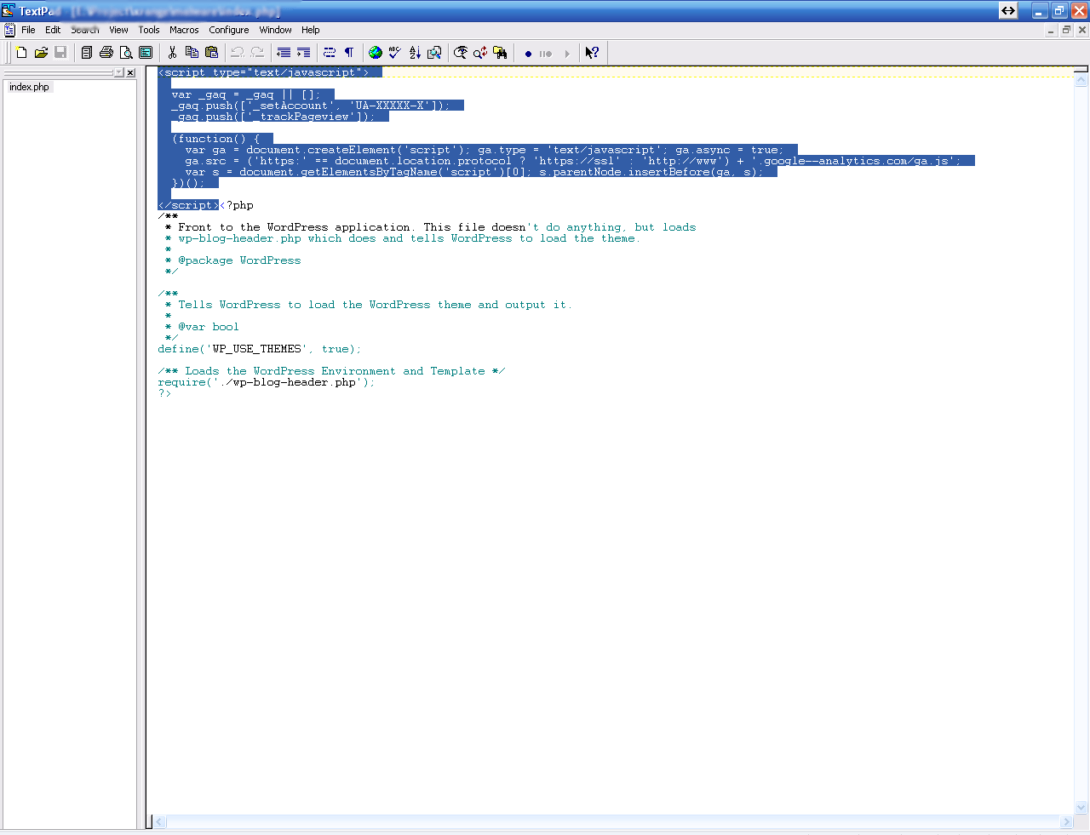Click the horizontal scrollbar left arrow
This screenshot has width=1090, height=835.
click(x=159, y=822)
